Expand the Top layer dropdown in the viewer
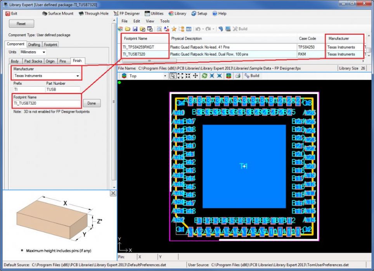Screen dimensions: 374x271 [x=165, y=76]
